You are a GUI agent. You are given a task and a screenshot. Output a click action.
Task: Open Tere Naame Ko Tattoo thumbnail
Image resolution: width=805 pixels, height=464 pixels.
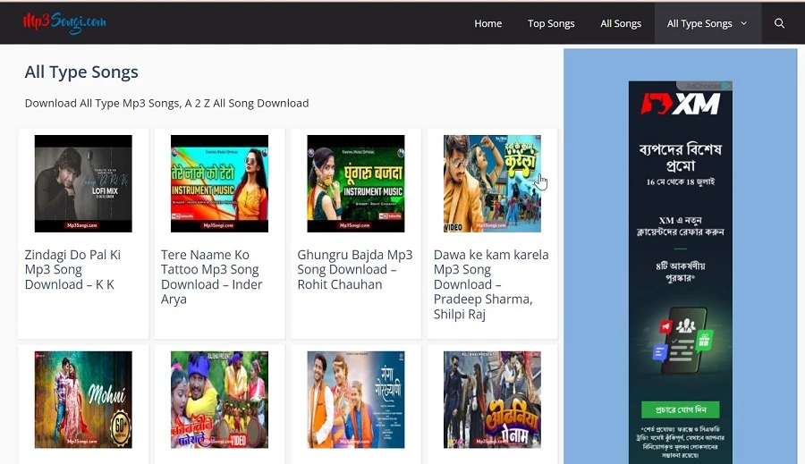[x=219, y=184]
